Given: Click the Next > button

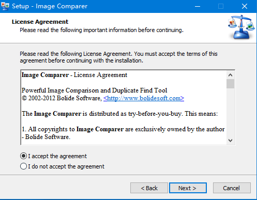Looking at the screenshot, I should click(188, 188).
